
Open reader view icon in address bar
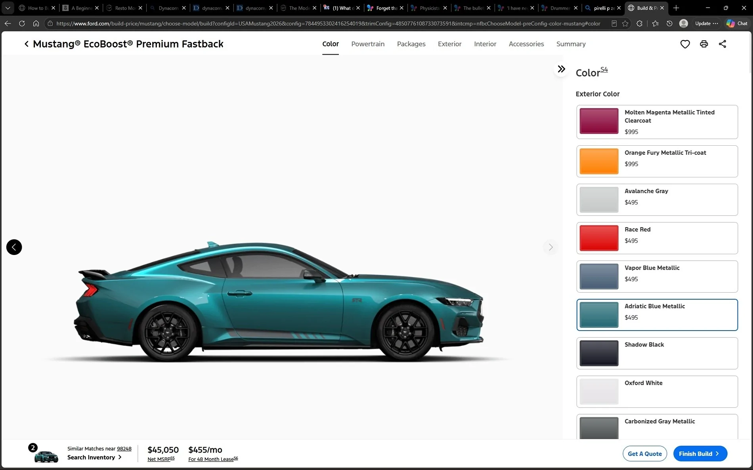[614, 23]
